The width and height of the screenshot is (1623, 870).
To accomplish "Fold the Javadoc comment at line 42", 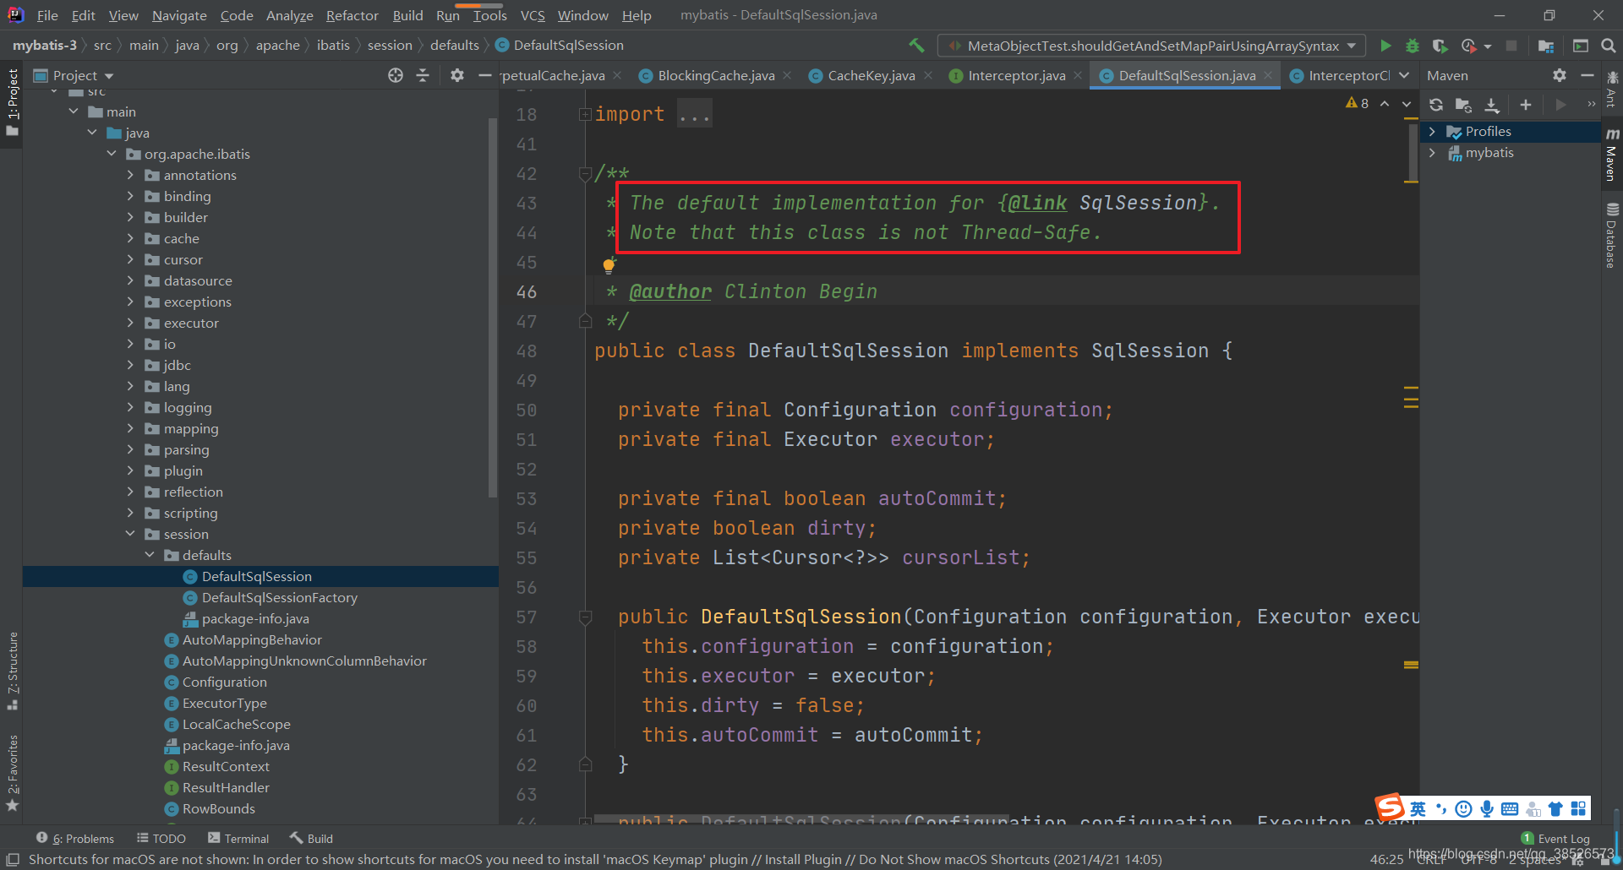I will tap(585, 173).
